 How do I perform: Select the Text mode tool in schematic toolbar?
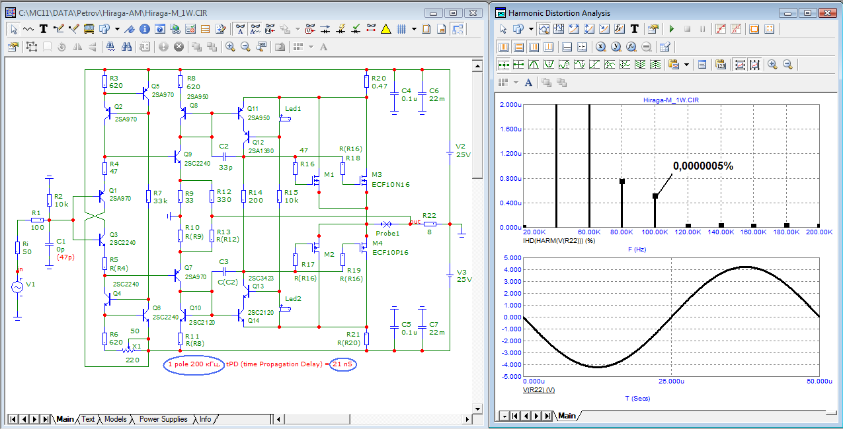click(x=43, y=29)
